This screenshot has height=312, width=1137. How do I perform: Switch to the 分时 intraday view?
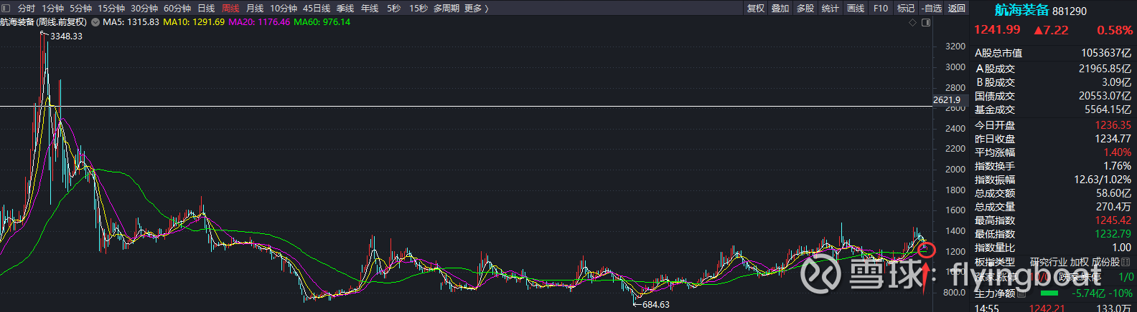click(26, 9)
